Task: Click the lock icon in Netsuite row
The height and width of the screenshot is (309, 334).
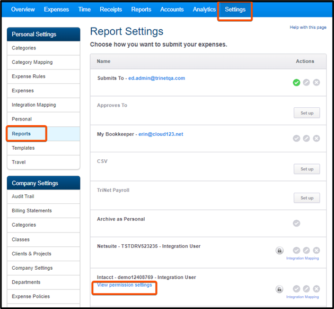Action: (x=279, y=250)
